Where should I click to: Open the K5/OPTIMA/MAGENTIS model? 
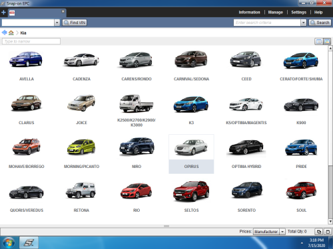(246, 104)
